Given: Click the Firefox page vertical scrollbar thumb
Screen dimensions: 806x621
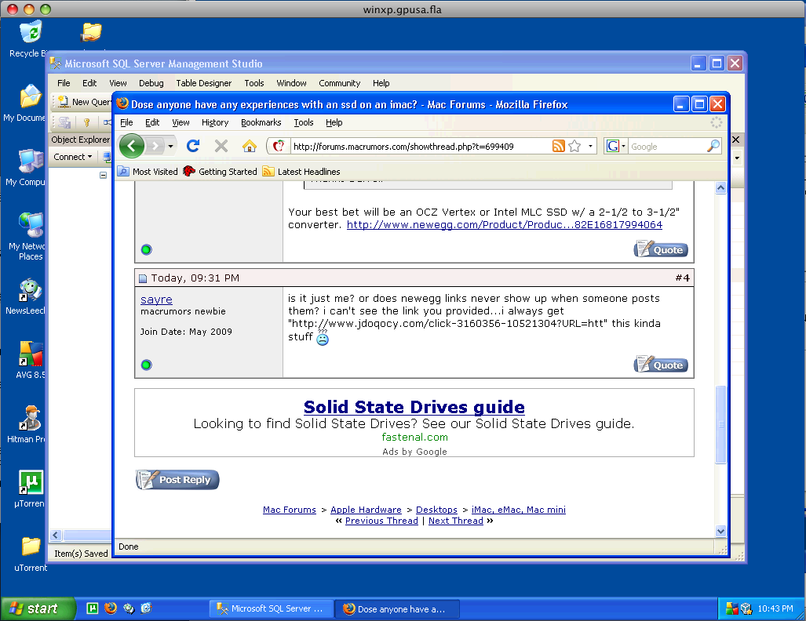Looking at the screenshot, I should click(720, 424).
